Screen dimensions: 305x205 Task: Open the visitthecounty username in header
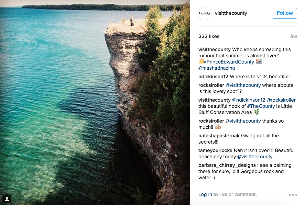point(231,13)
